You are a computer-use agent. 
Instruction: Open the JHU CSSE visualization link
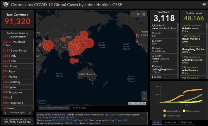[x=110, y=115]
